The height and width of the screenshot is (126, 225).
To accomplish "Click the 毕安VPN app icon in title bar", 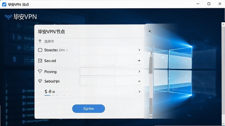I will click(4, 4).
